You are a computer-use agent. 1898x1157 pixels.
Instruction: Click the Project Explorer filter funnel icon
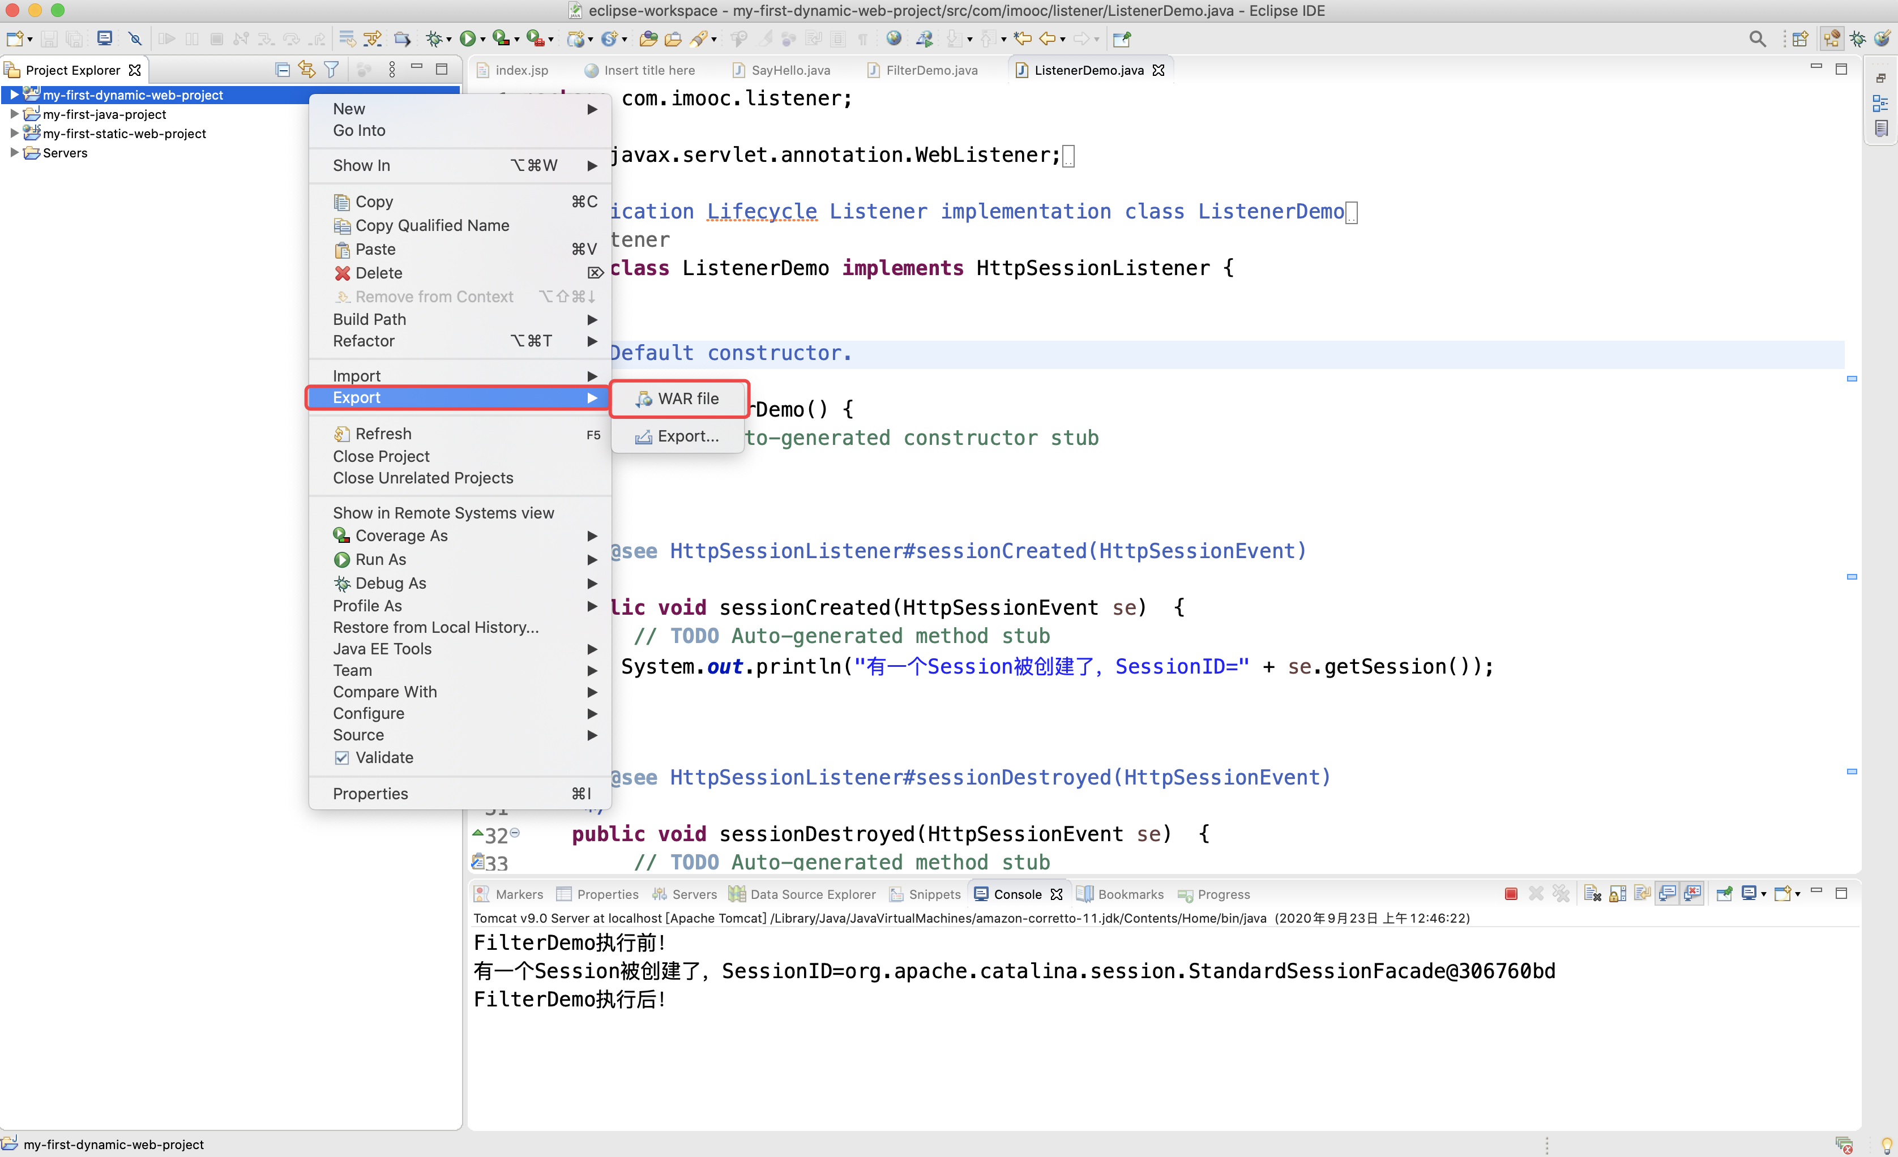(x=331, y=70)
